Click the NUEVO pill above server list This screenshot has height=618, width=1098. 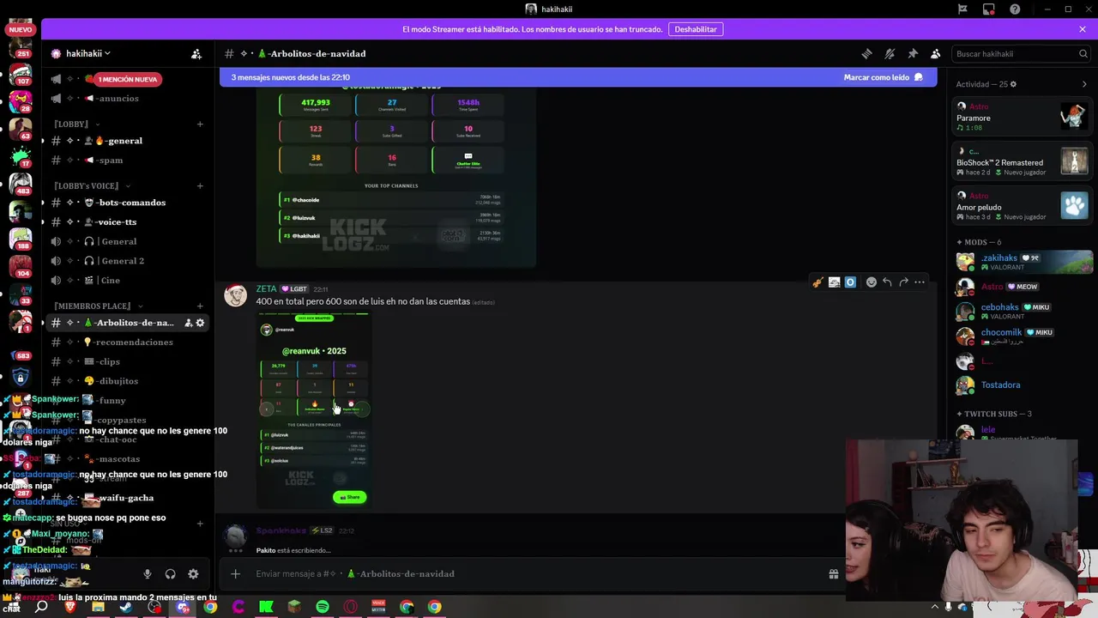[21, 29]
